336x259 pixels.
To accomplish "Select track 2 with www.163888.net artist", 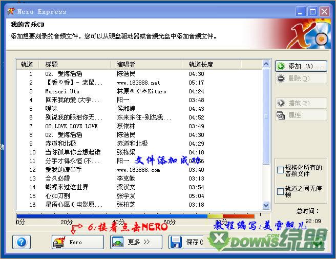I will 139,83.
